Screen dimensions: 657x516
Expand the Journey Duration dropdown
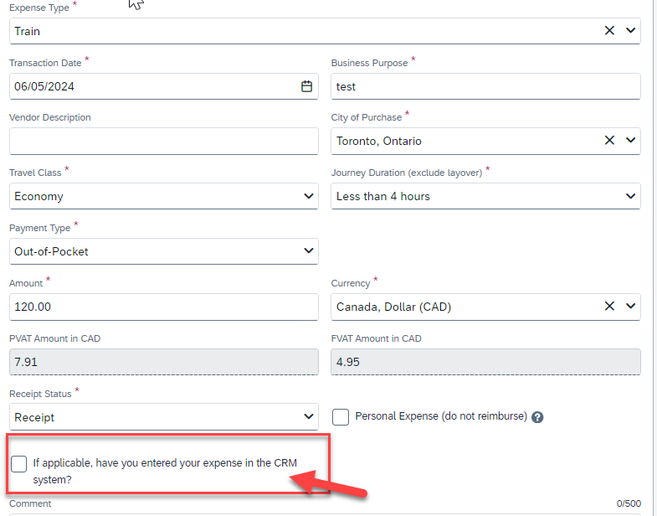pos(485,196)
